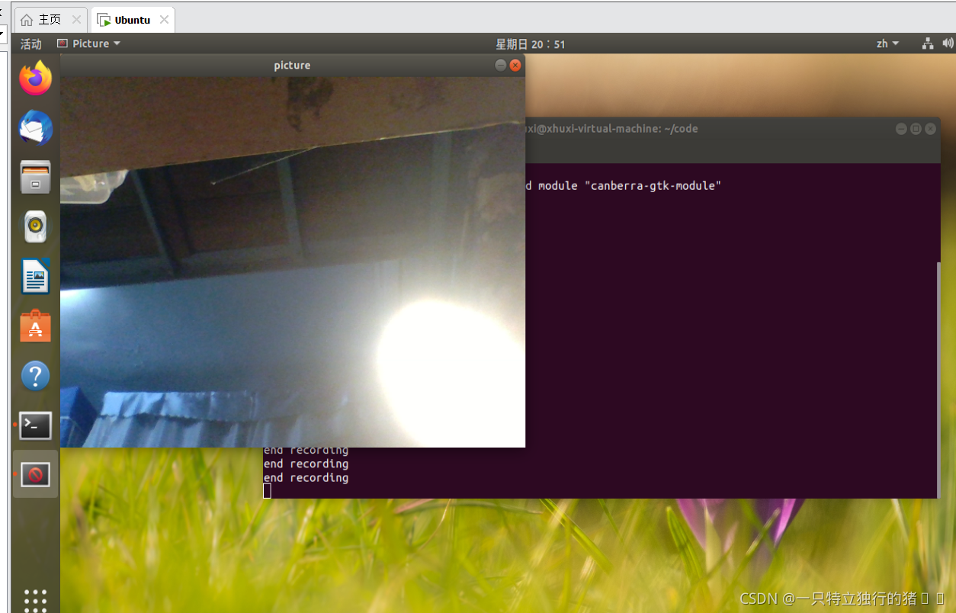Open the Files manager dock icon
The height and width of the screenshot is (613, 956).
pyautogui.click(x=35, y=177)
